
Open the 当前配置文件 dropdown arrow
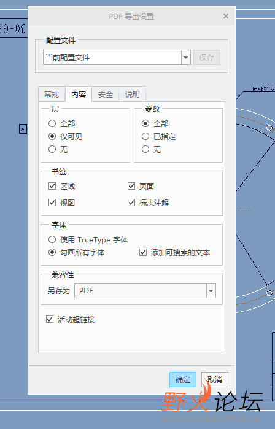pos(186,58)
